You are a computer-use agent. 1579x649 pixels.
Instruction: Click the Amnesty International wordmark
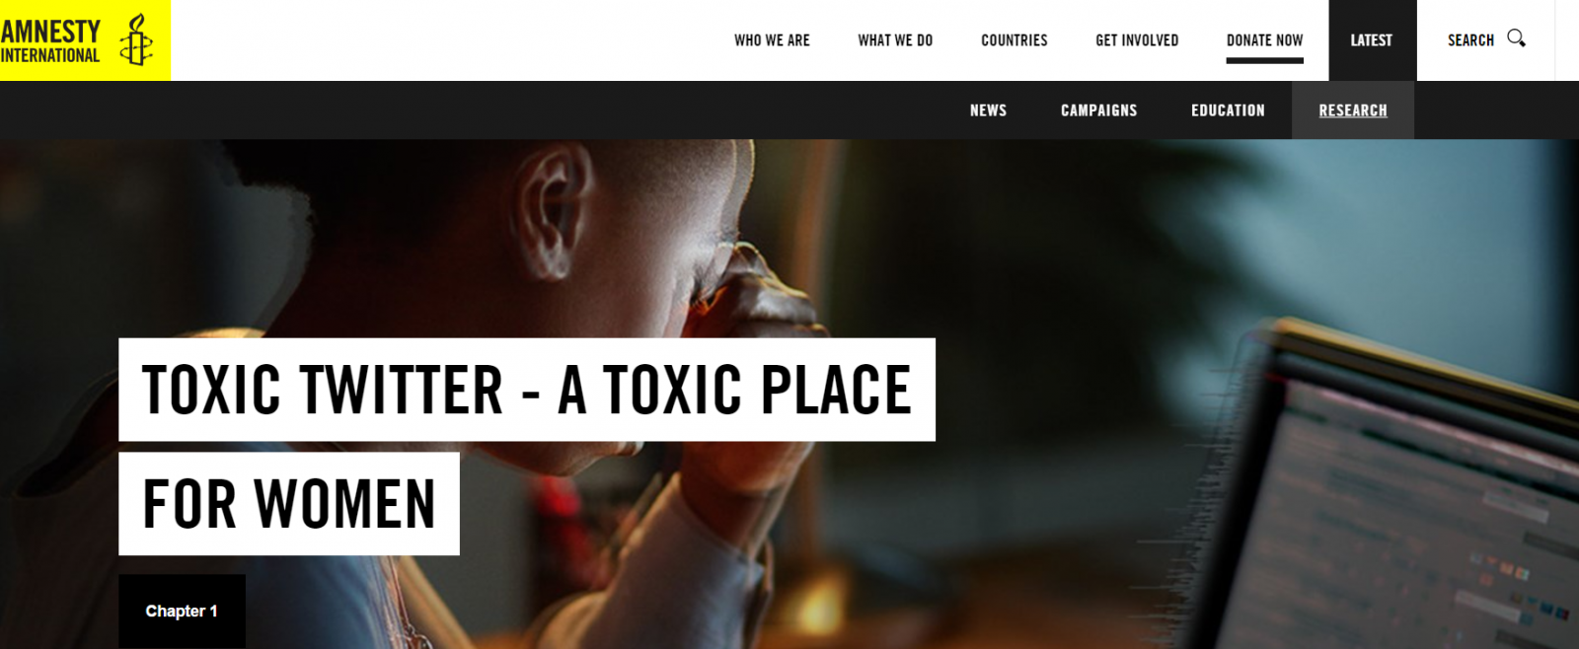tap(50, 41)
